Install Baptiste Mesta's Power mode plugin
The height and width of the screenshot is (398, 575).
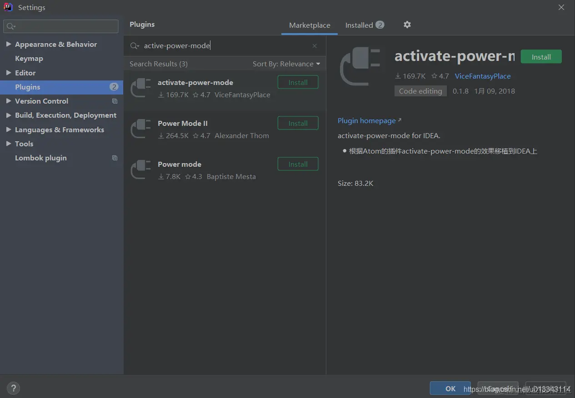point(298,164)
